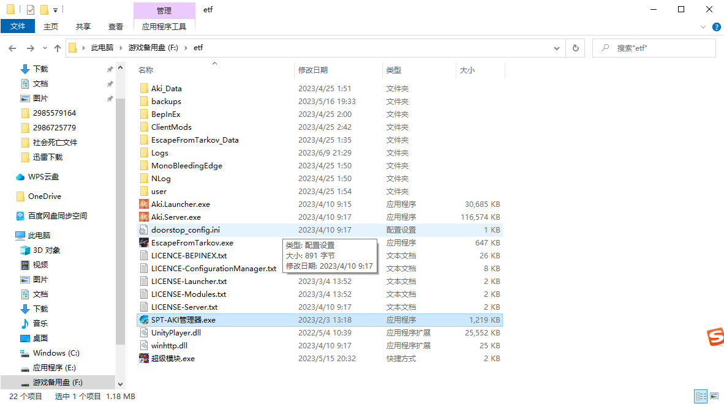Expand the address bar root chevron
Screen dimensions: 724x404
(x=83, y=48)
